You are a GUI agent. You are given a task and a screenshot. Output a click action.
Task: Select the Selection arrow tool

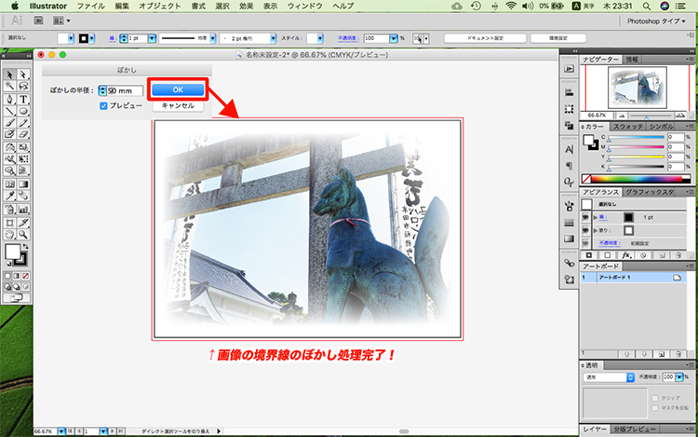click(9, 75)
